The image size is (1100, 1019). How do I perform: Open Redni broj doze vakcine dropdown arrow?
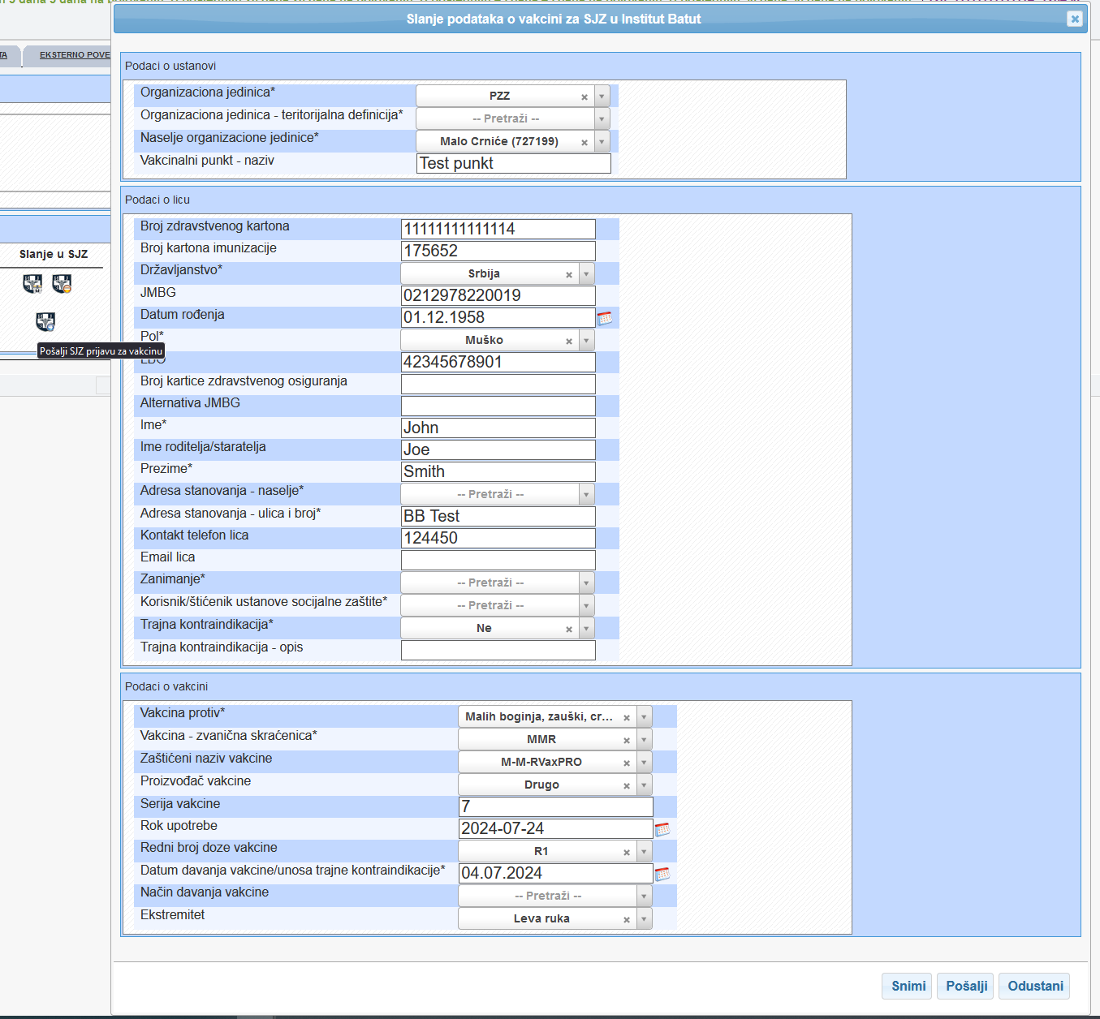click(x=644, y=851)
